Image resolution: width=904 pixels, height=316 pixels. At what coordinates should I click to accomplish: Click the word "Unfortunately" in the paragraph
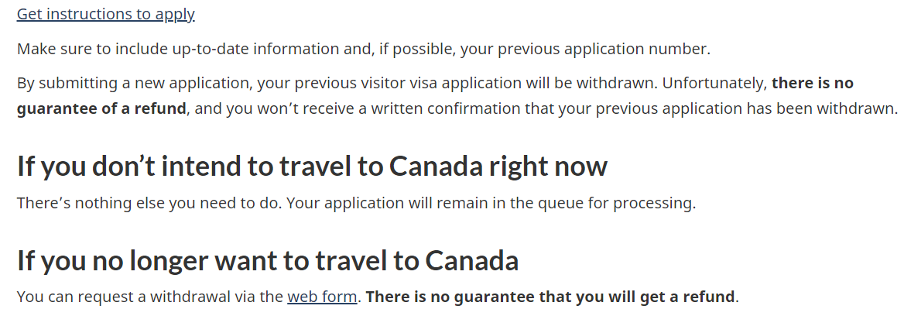714,83
